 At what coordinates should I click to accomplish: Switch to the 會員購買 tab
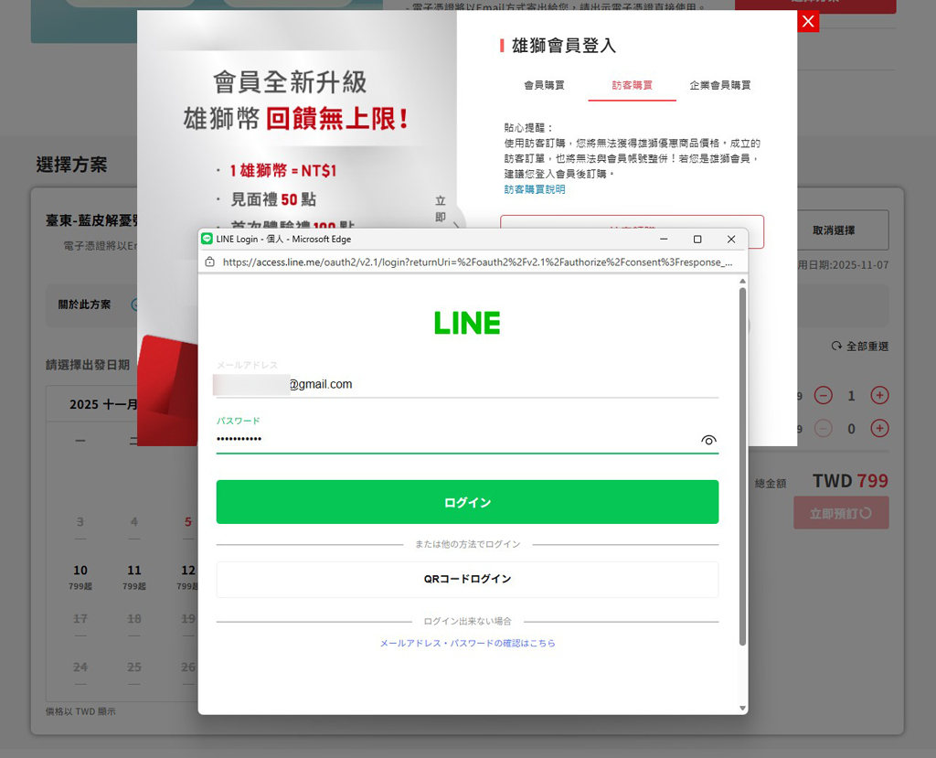[544, 85]
